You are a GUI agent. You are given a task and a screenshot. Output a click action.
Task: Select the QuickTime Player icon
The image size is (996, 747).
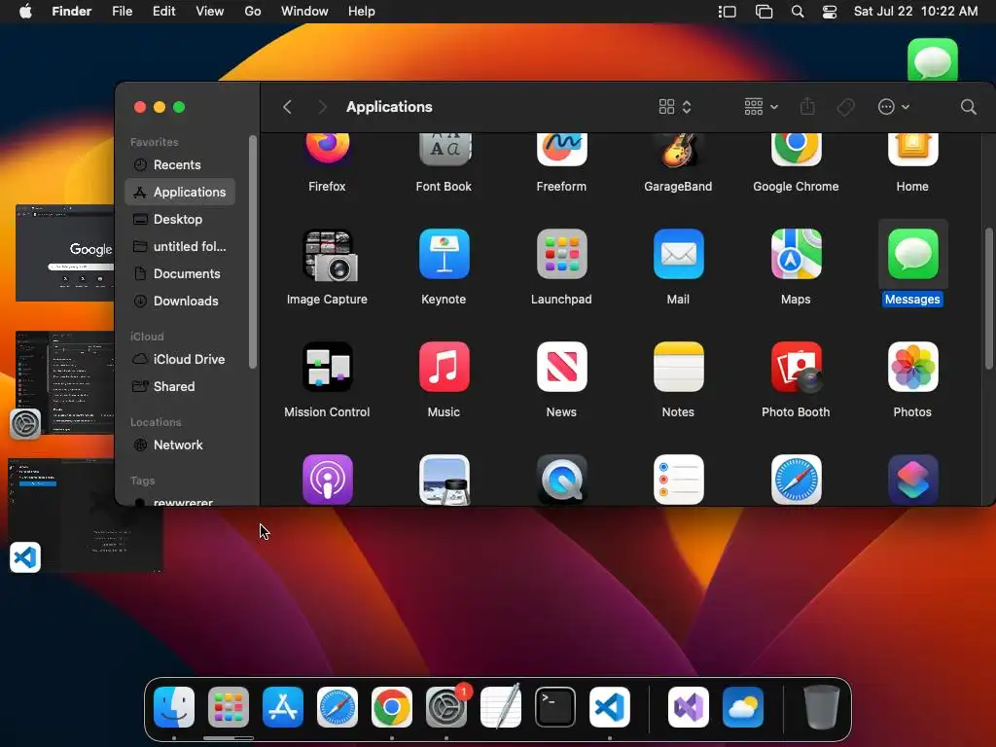pyautogui.click(x=561, y=480)
